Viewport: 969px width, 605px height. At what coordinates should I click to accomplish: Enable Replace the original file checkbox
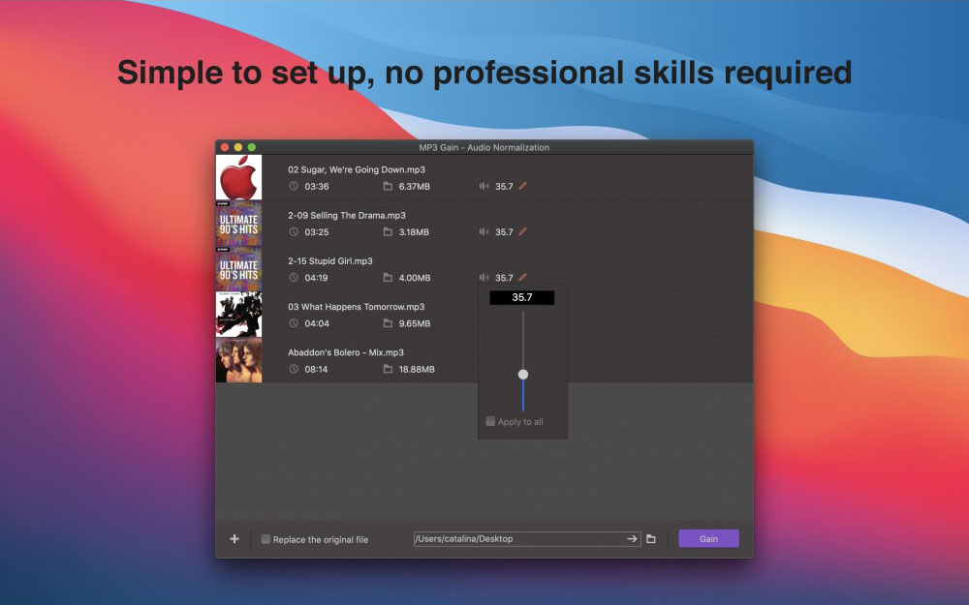pos(266,539)
